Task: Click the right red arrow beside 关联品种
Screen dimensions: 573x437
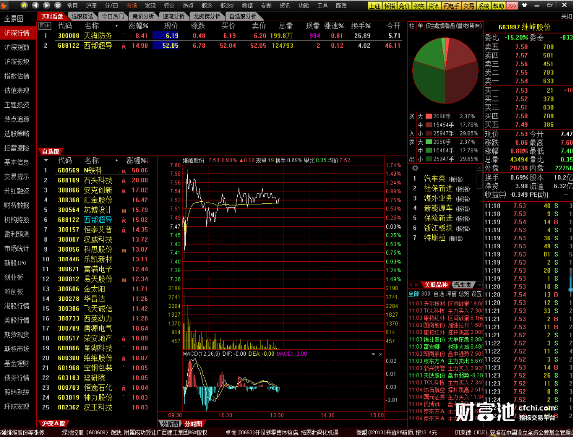Action: coord(416,285)
